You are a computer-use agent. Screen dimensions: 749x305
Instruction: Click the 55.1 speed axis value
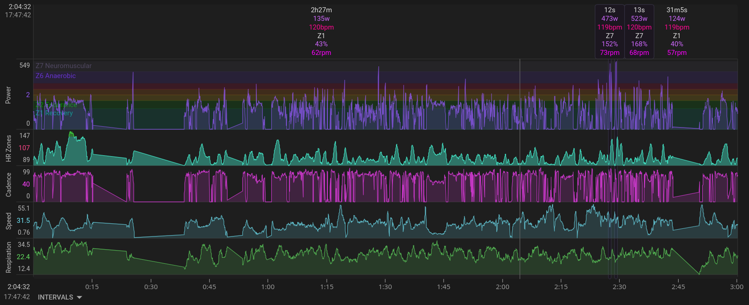coord(24,208)
